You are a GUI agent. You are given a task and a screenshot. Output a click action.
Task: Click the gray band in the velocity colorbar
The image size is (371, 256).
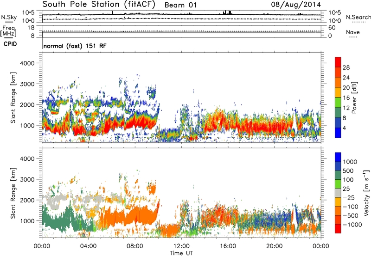338,193
